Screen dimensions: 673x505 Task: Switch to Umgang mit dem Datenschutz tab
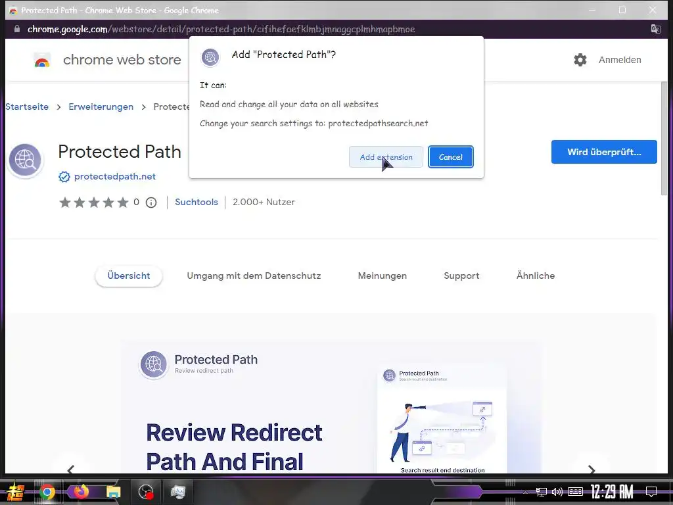[x=254, y=276]
